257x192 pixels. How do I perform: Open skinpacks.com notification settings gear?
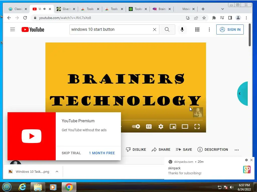(x=246, y=160)
